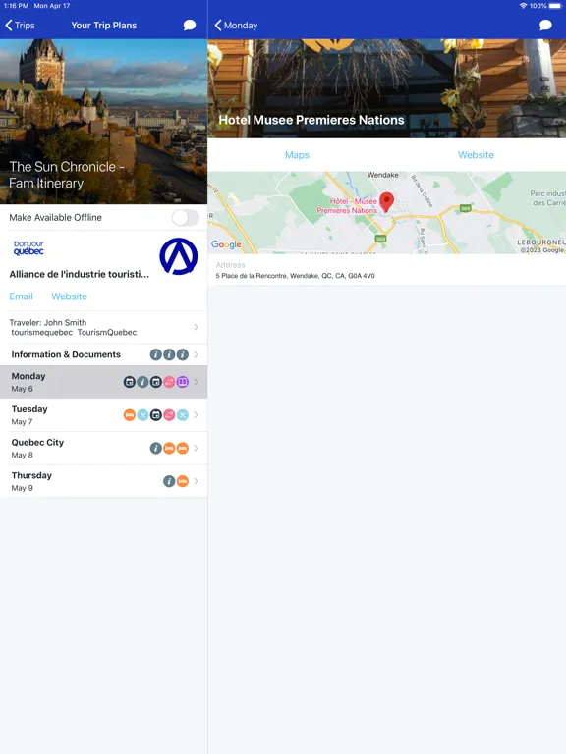This screenshot has height=754, width=566.
Task: Tap the Bonjour Québec logo
Action: pyautogui.click(x=28, y=248)
